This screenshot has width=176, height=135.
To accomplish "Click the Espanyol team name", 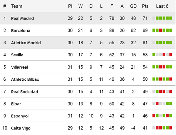I will click(20, 116).
